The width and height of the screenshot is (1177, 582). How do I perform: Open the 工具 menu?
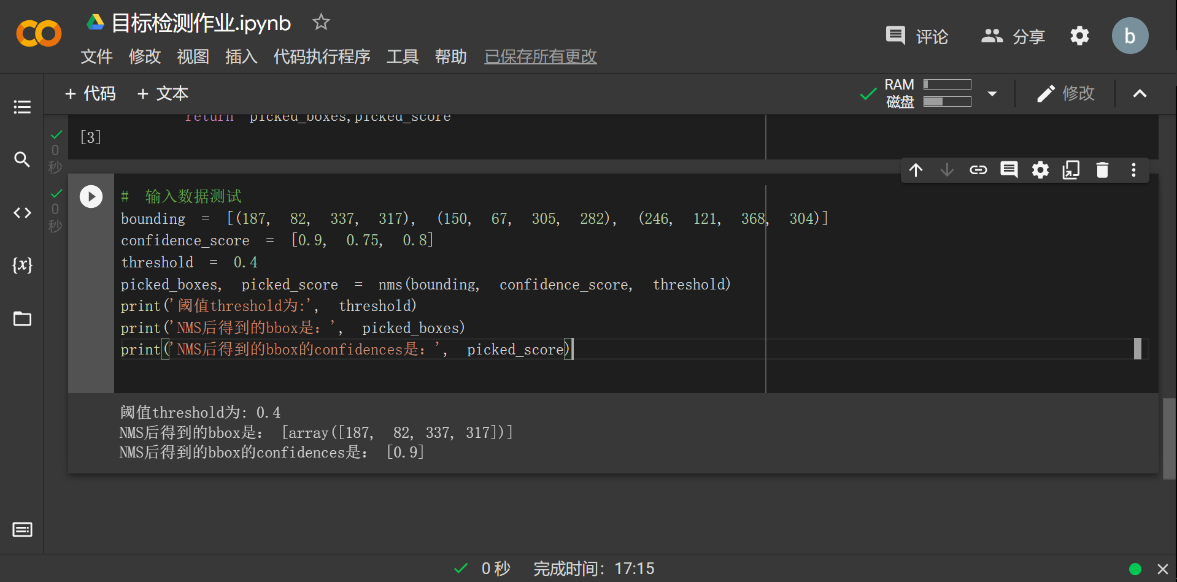coord(403,56)
